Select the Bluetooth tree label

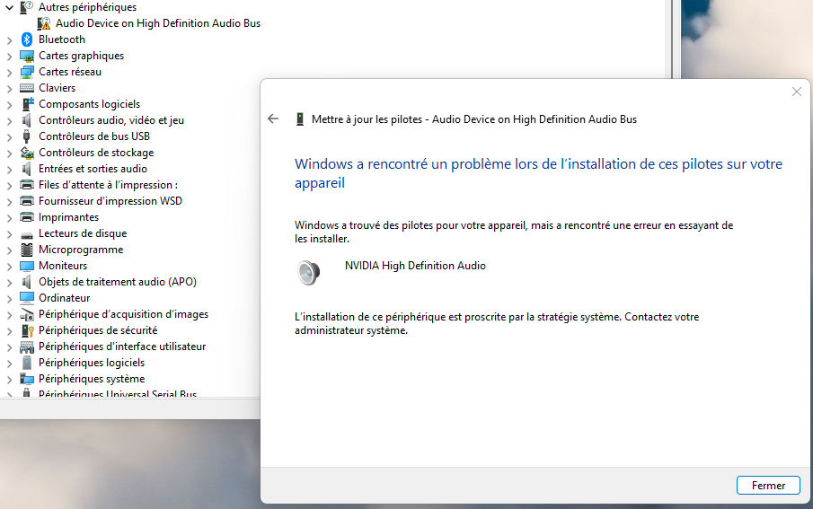[62, 39]
